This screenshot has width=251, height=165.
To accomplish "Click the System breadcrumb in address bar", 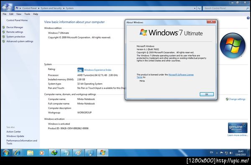I will click(x=70, y=8).
